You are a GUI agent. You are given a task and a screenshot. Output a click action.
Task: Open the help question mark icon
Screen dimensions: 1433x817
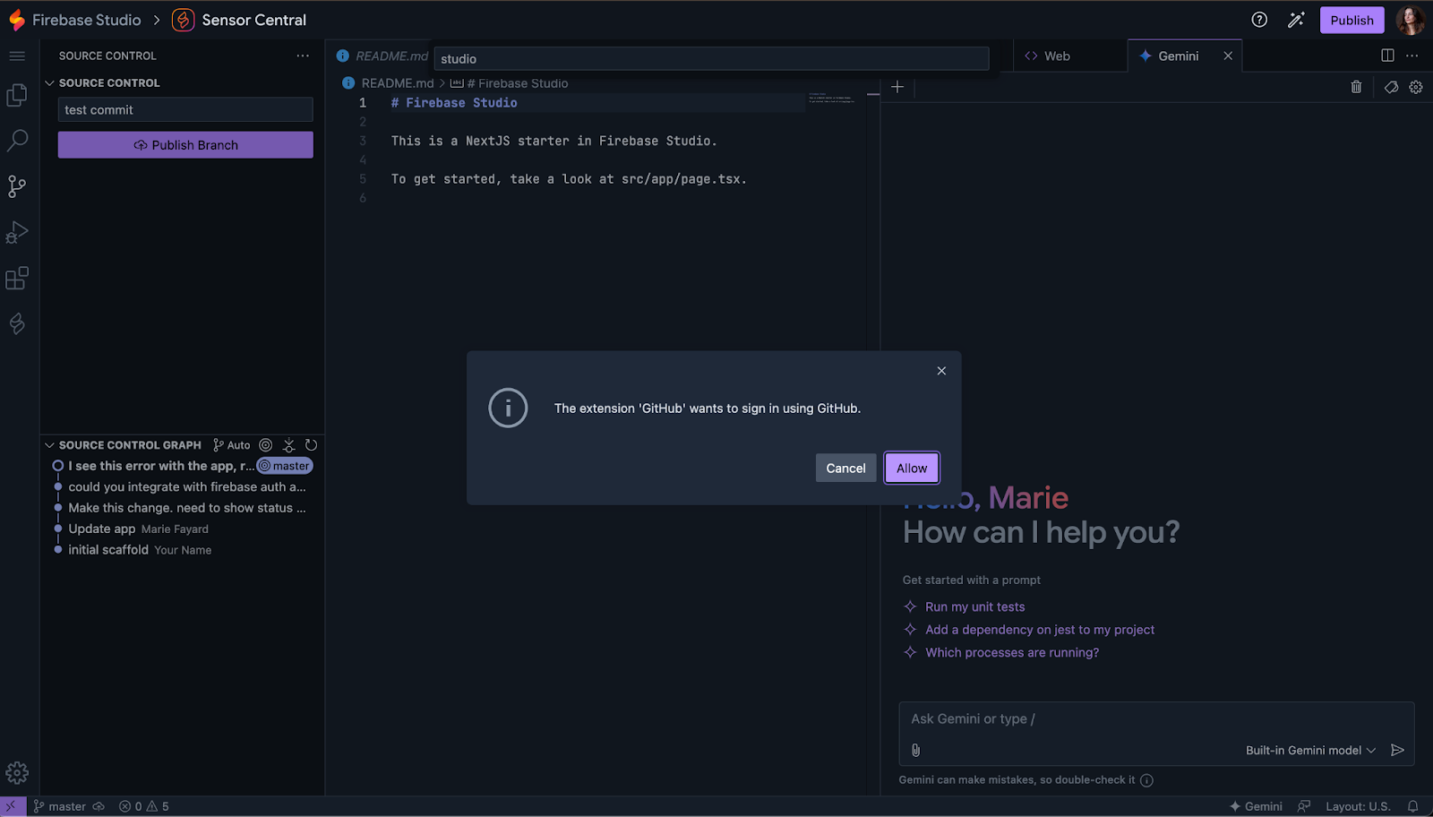coord(1259,20)
